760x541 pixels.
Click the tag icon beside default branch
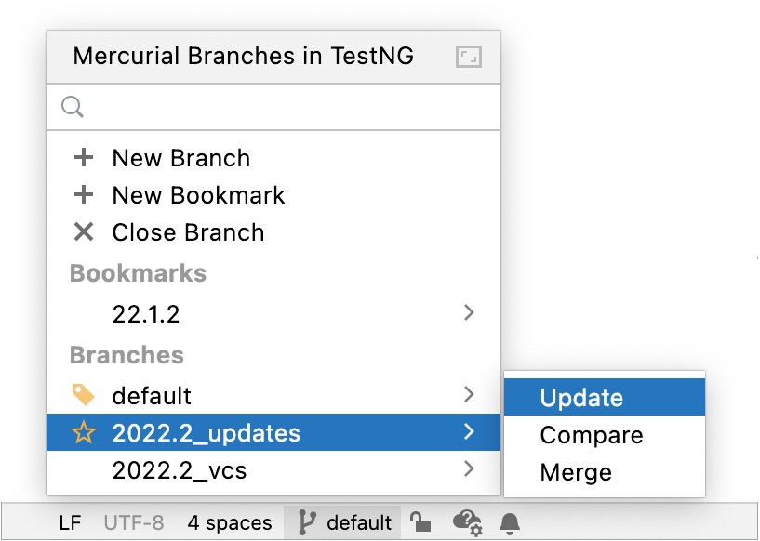pos(84,396)
